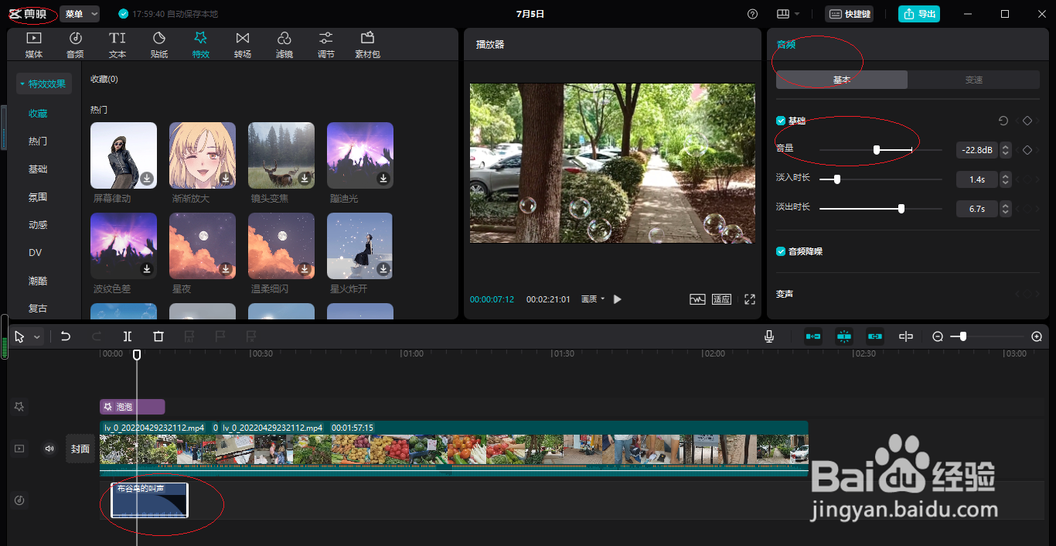The width and height of the screenshot is (1056, 546).
Task: Download the 镜头变焦 effect
Action: pyautogui.click(x=305, y=179)
